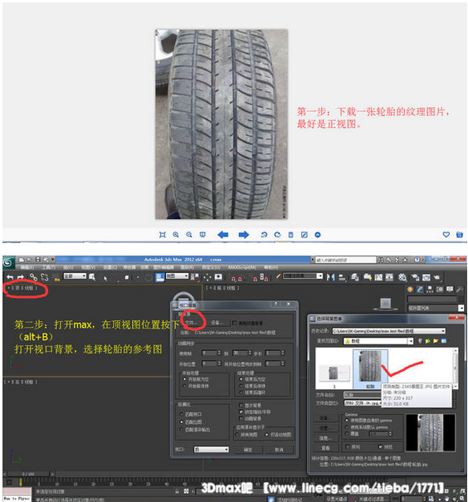
Task: Open the 历史记录 path dropdown
Action: [x=388, y=331]
